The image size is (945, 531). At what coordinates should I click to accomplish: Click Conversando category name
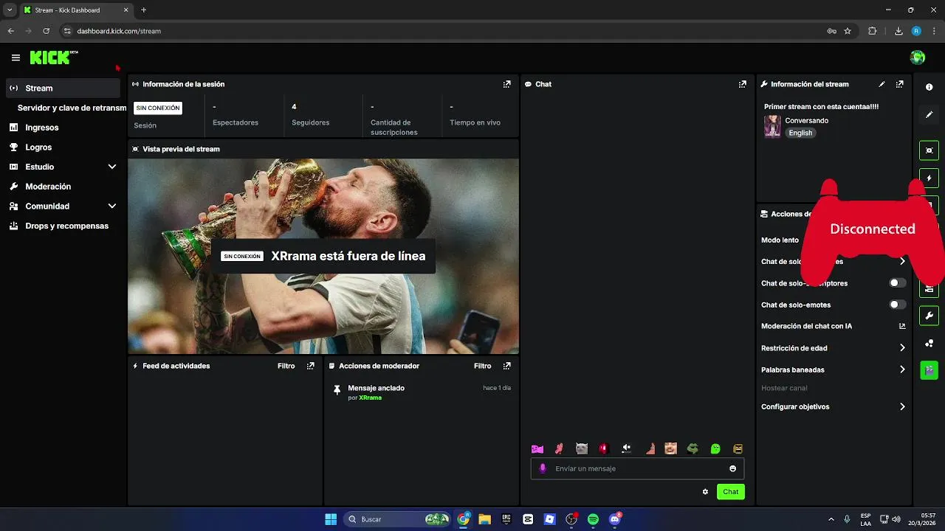click(x=806, y=120)
